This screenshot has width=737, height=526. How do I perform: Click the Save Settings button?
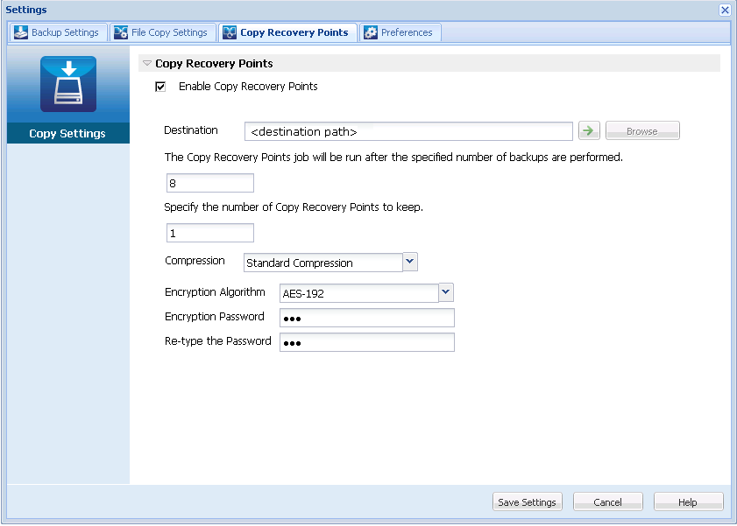pos(527,501)
